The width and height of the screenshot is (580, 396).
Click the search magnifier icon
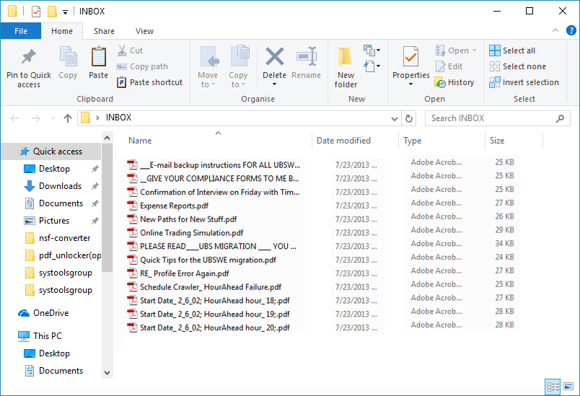click(560, 118)
